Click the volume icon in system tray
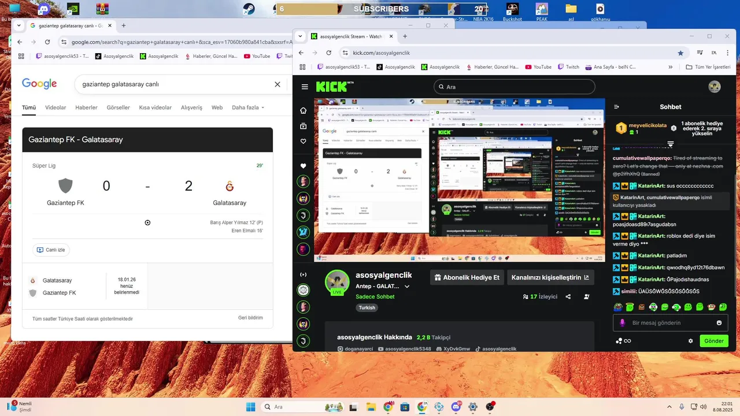The width and height of the screenshot is (740, 416). point(704,407)
